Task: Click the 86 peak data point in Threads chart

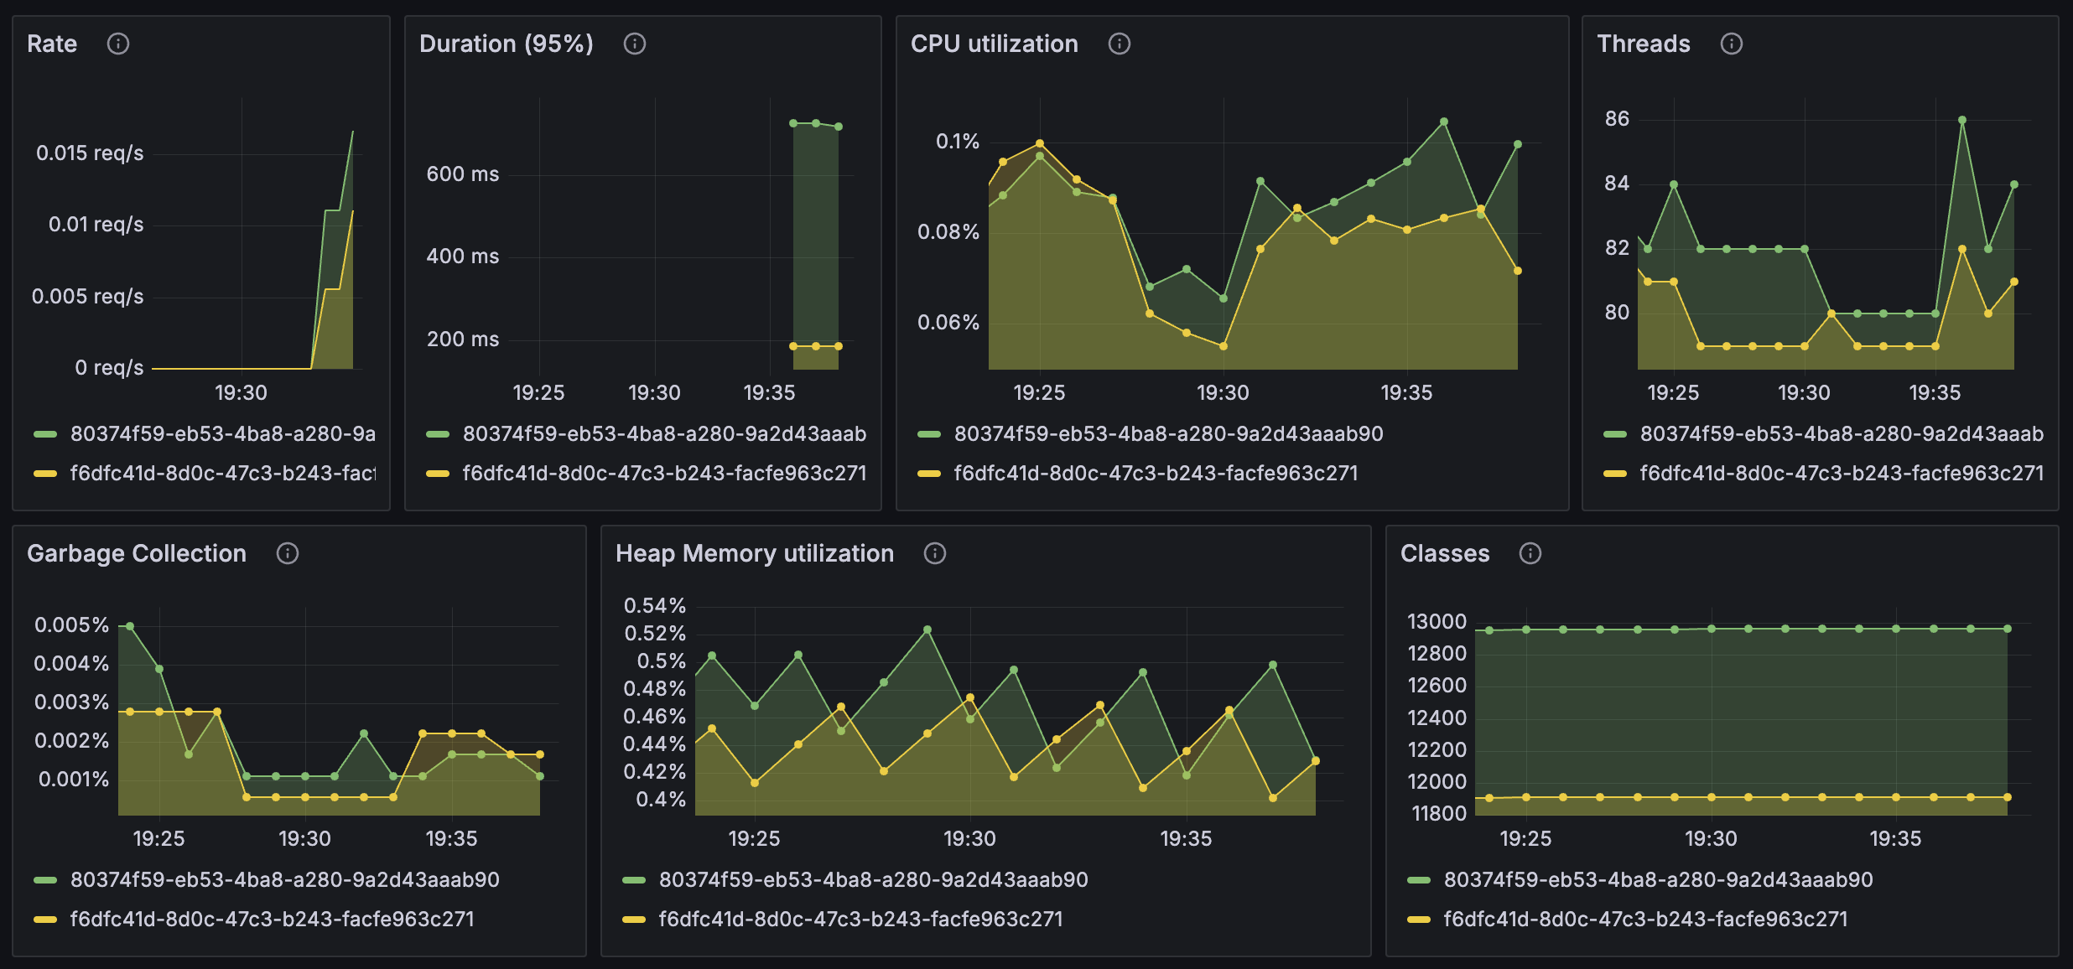Action: (x=1962, y=119)
